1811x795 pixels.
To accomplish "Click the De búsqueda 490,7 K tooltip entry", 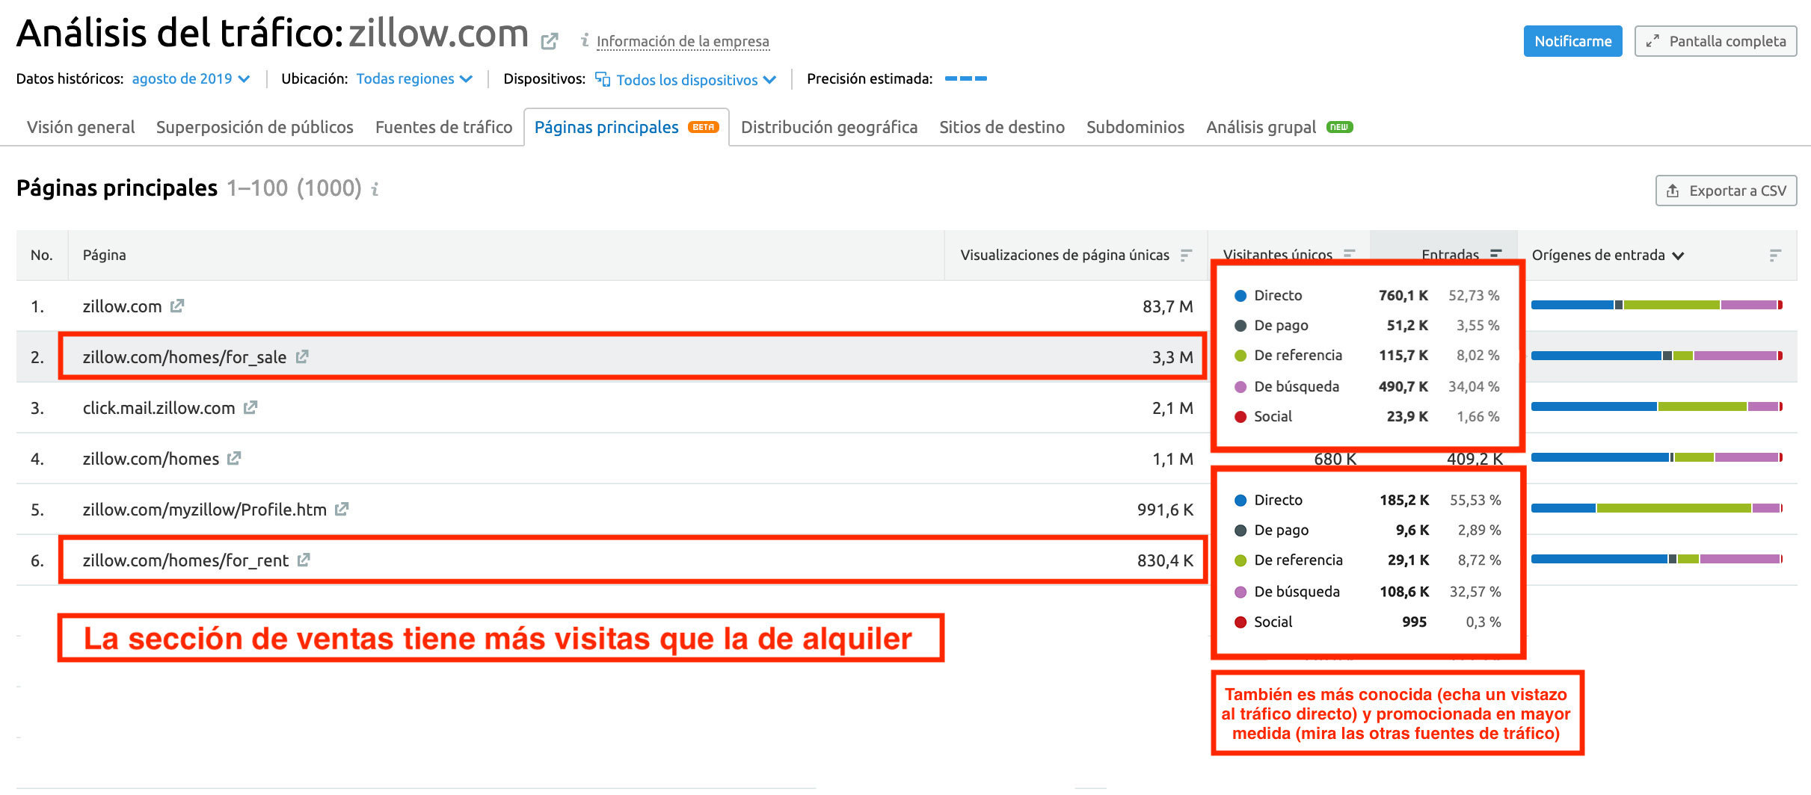I will point(1367,386).
